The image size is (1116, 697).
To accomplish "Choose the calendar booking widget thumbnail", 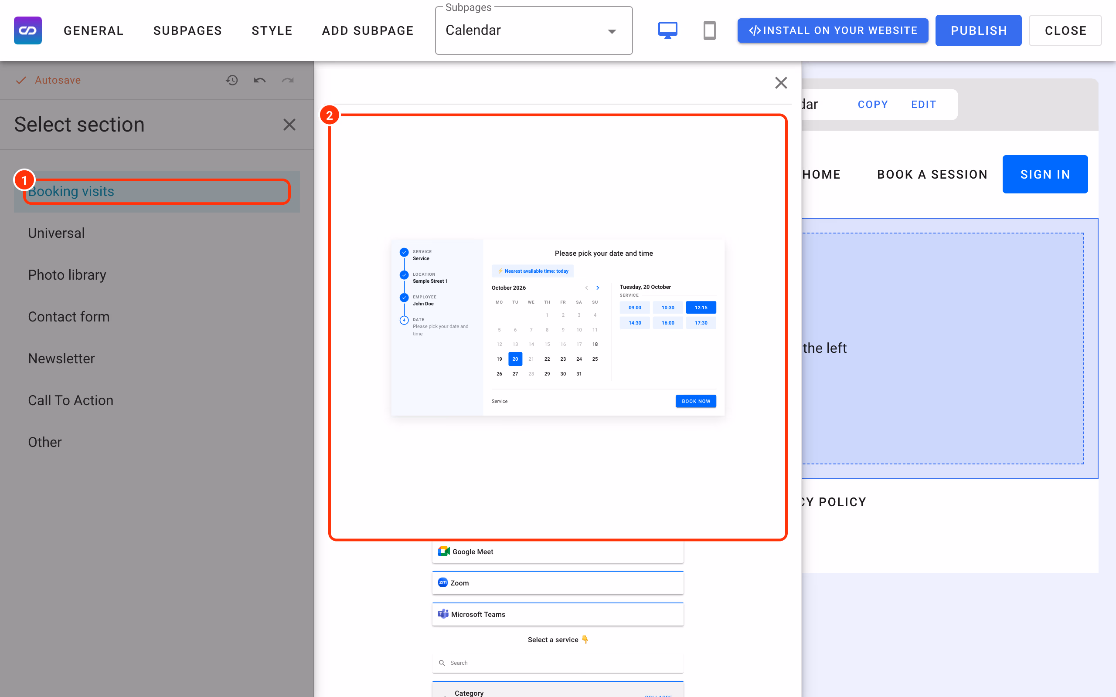I will coord(558,327).
